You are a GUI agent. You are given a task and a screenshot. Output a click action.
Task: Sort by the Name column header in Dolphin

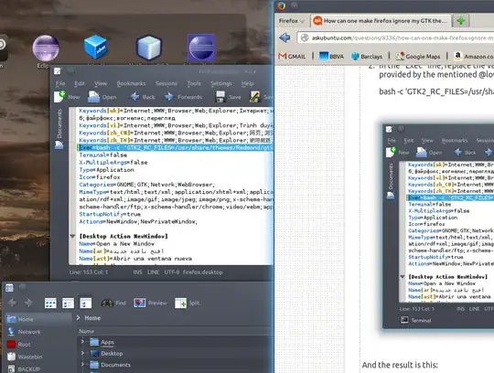point(87,331)
